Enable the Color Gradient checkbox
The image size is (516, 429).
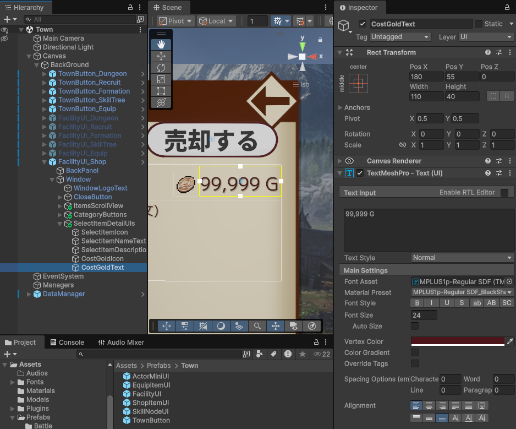point(415,352)
